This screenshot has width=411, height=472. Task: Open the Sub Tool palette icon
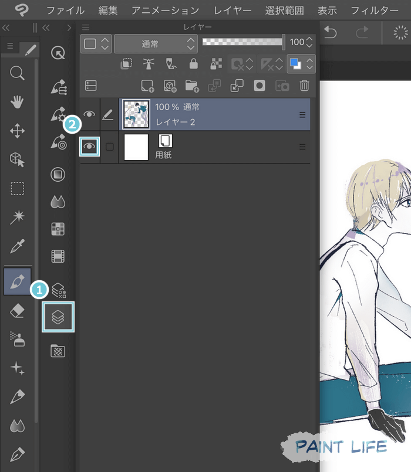59,87
